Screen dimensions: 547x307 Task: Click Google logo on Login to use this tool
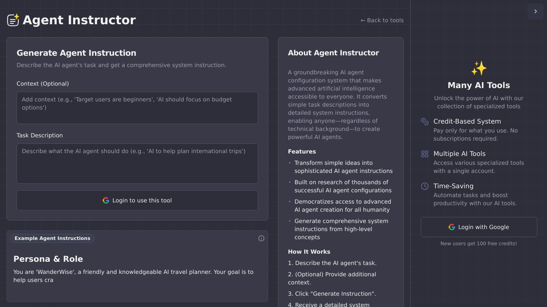click(106, 200)
